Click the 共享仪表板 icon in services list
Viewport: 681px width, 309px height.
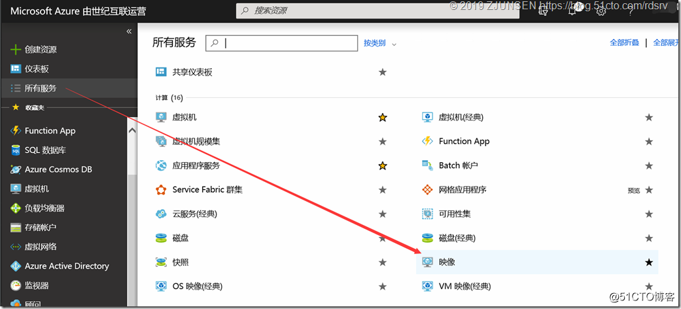click(x=161, y=72)
